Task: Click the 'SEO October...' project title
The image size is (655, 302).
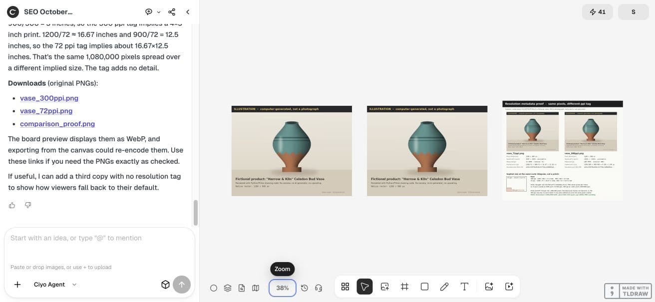Action: (48, 11)
